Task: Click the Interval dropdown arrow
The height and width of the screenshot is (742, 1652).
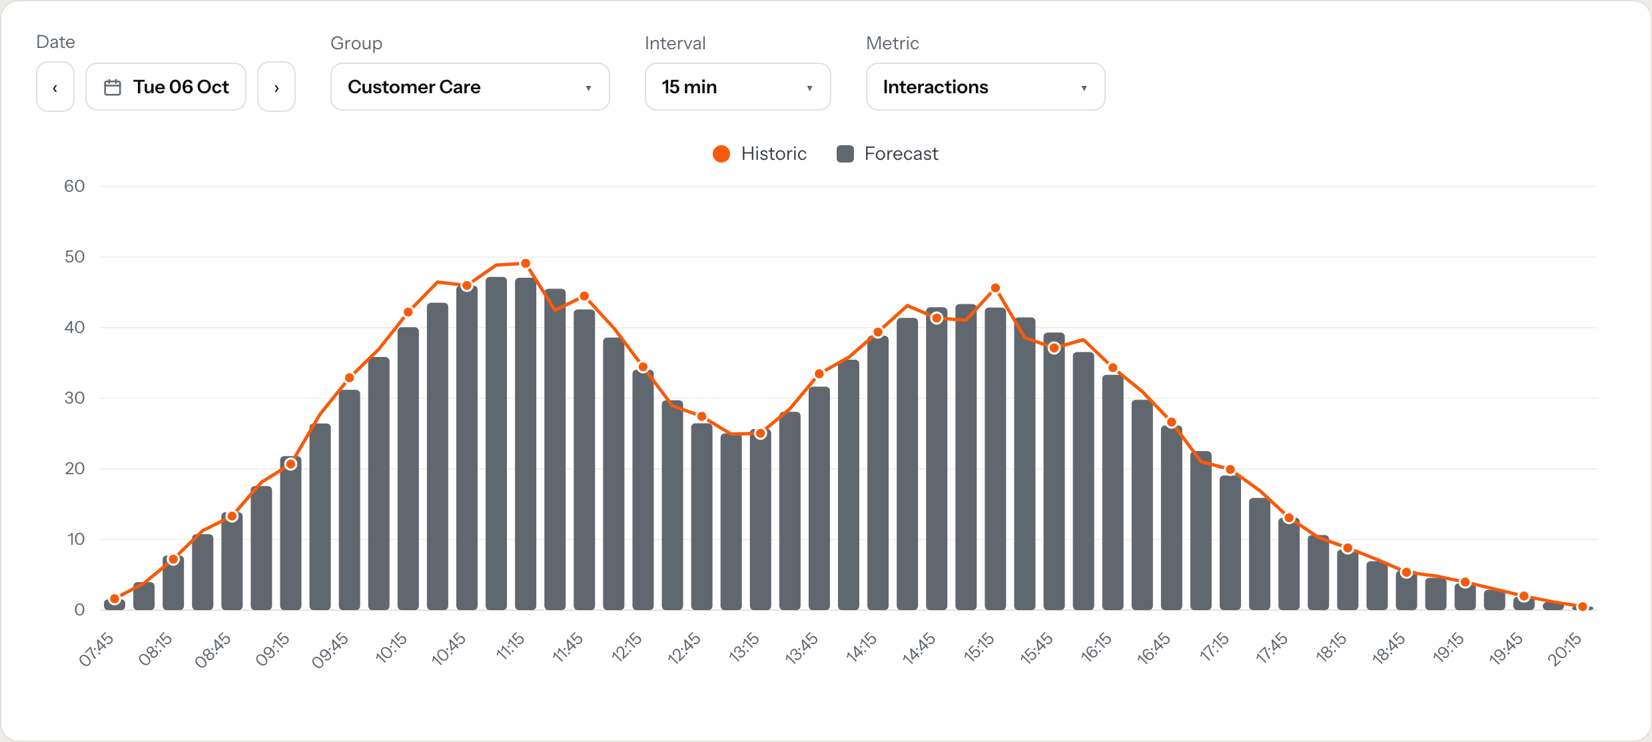Action: click(x=809, y=88)
